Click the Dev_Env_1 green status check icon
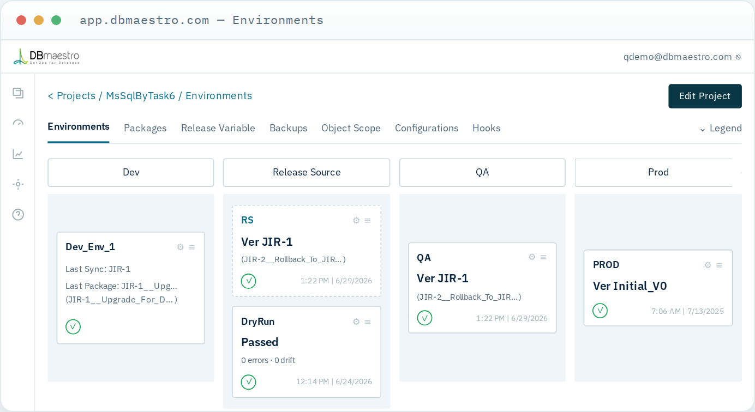This screenshot has width=755, height=412. [x=73, y=326]
